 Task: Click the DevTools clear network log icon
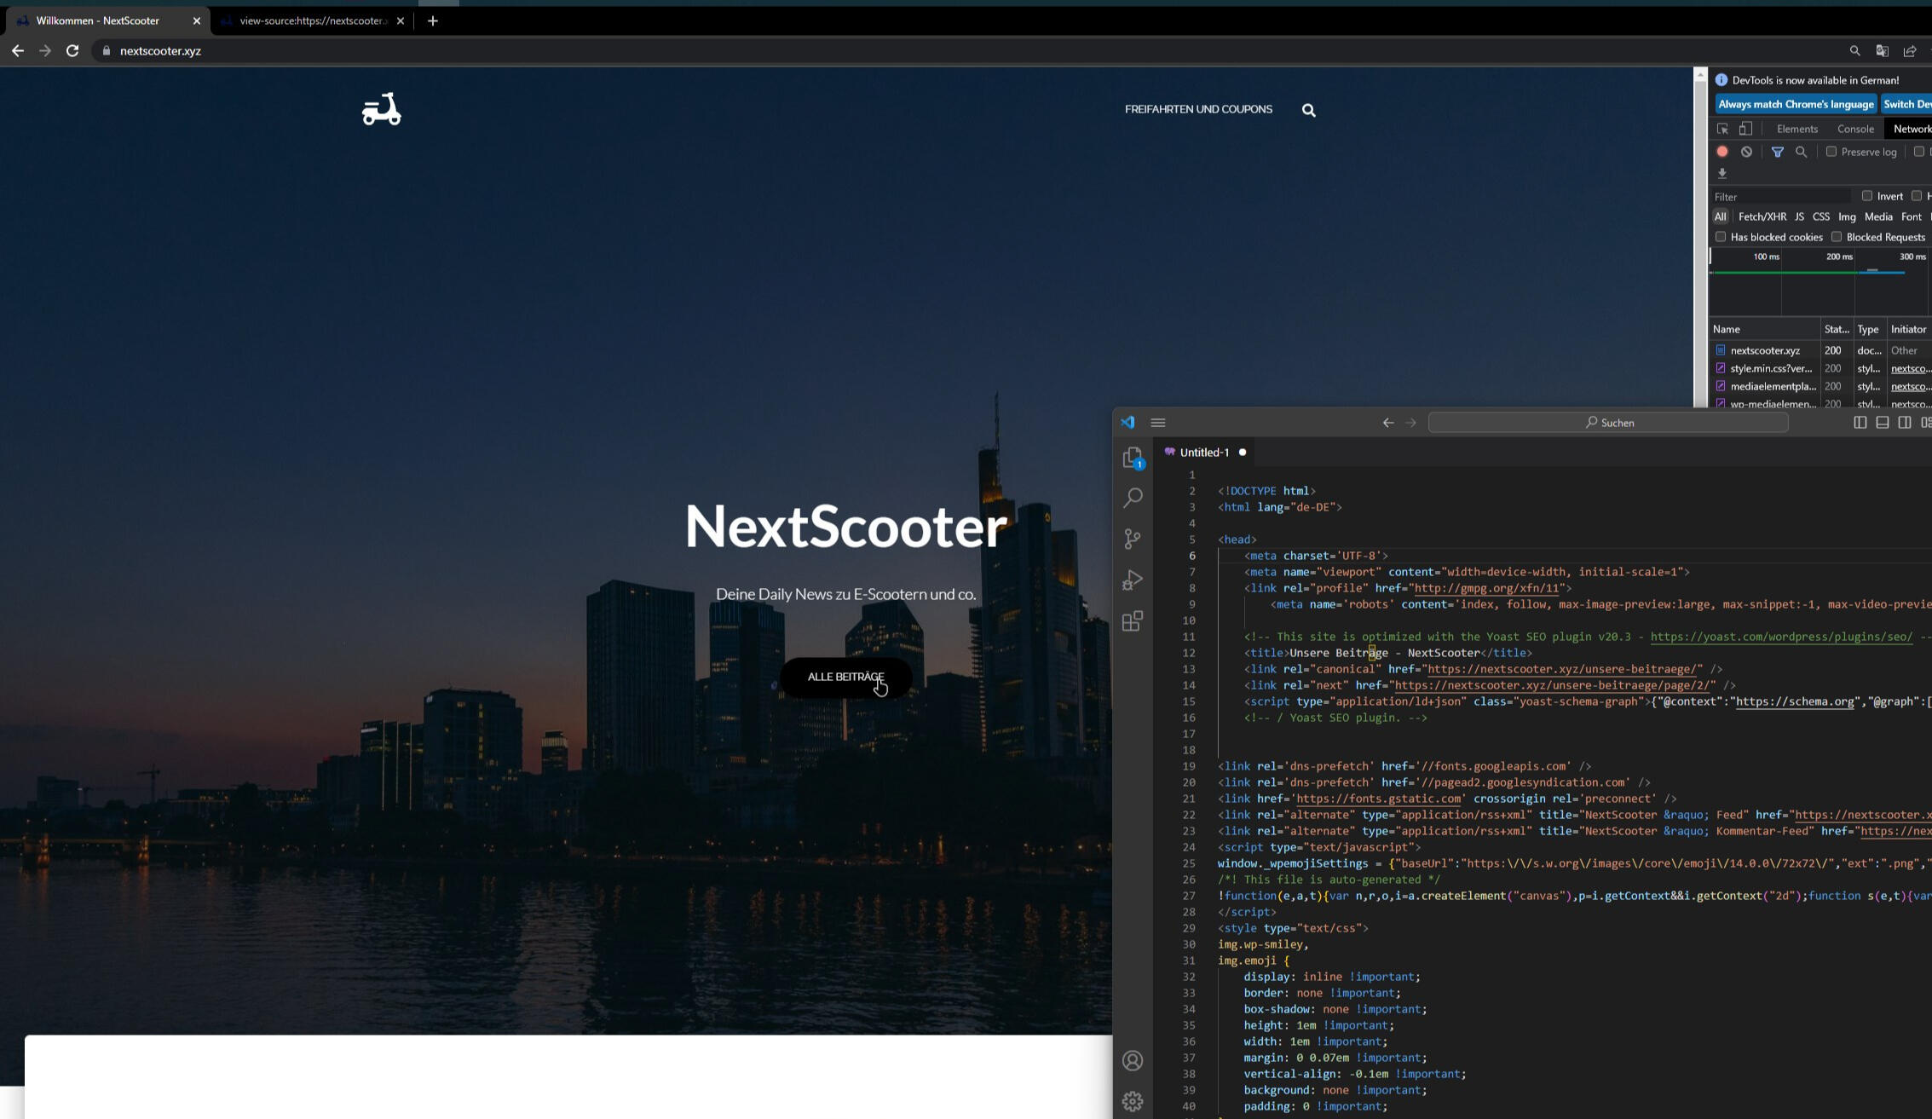pyautogui.click(x=1746, y=152)
